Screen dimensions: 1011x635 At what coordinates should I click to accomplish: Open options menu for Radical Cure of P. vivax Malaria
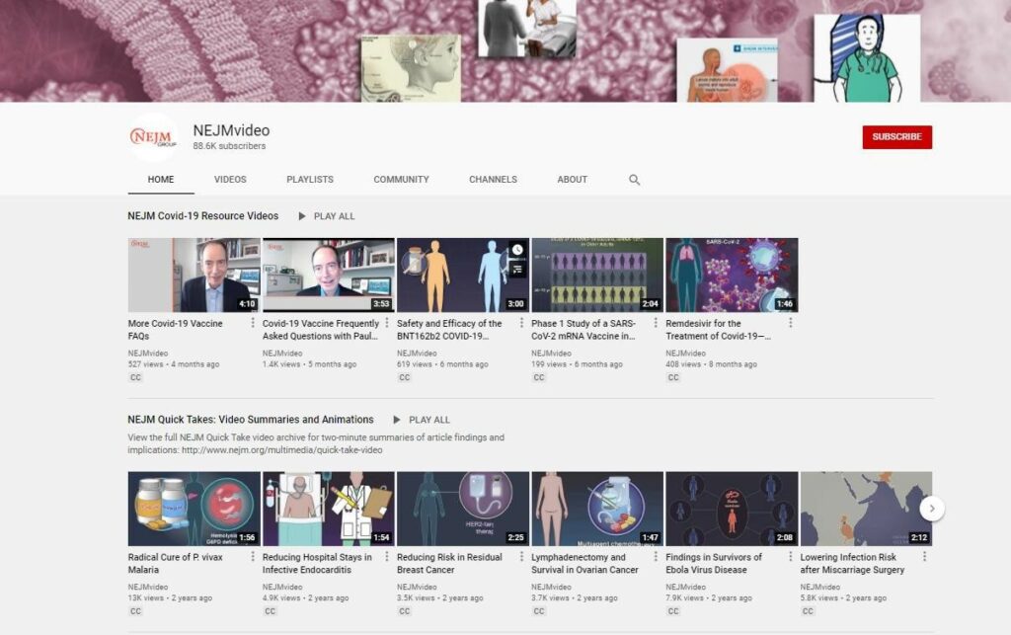coord(253,556)
